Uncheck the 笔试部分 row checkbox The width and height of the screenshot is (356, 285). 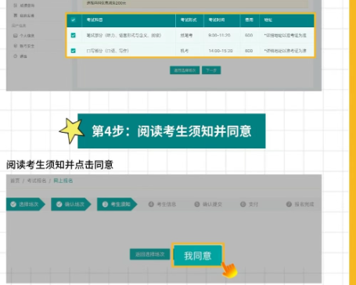[74, 35]
